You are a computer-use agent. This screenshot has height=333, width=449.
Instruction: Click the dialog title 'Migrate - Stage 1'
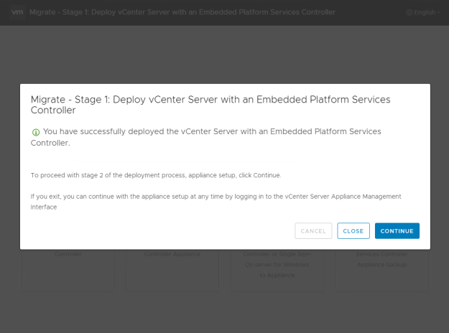pyautogui.click(x=210, y=105)
